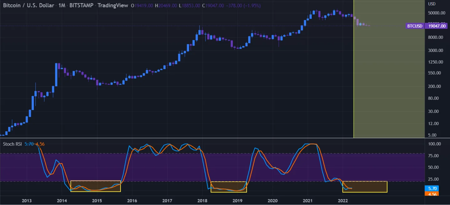Click the 2013 label on time axis
Screen dimensions: 450x205
pyautogui.click(x=27, y=201)
